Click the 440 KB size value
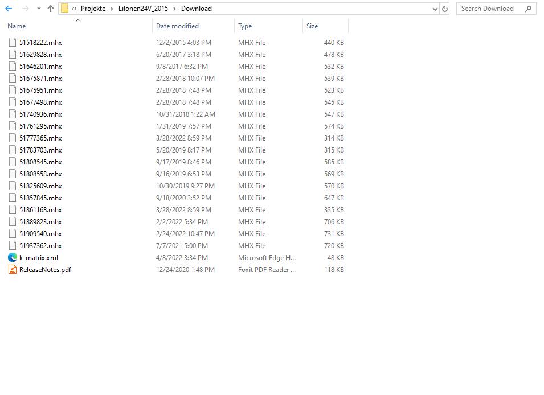 coord(334,42)
